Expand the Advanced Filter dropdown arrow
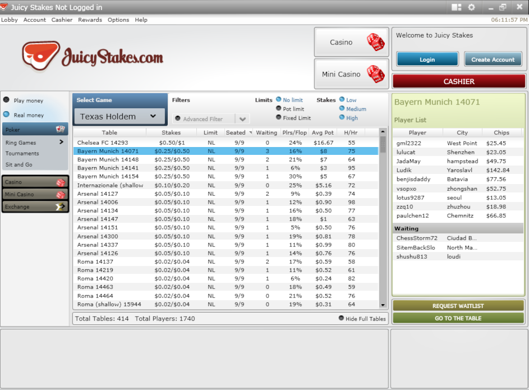Image resolution: width=529 pixels, height=390 pixels. [242, 119]
